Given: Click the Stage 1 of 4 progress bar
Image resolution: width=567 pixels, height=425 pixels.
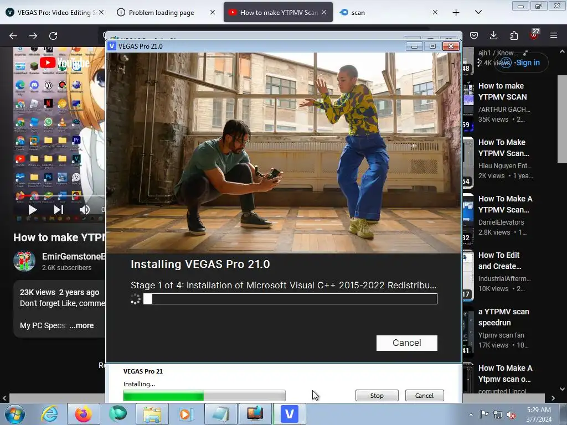Looking at the screenshot, I should 290,299.
